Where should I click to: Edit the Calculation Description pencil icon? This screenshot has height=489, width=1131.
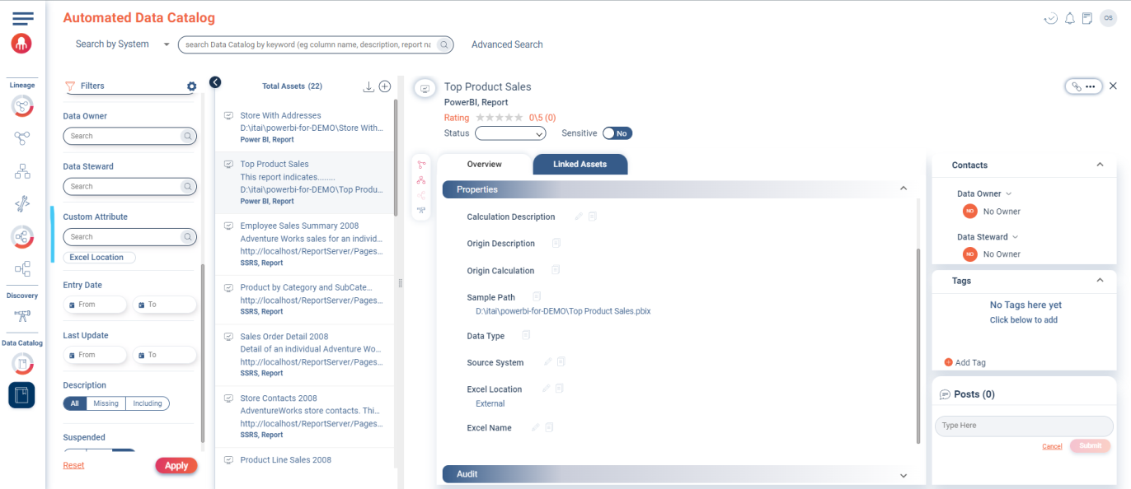[579, 217]
